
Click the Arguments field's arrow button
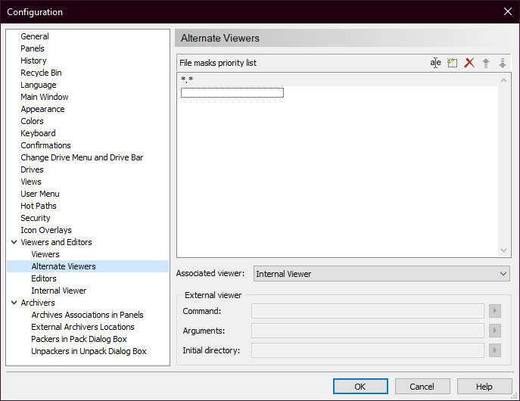495,331
